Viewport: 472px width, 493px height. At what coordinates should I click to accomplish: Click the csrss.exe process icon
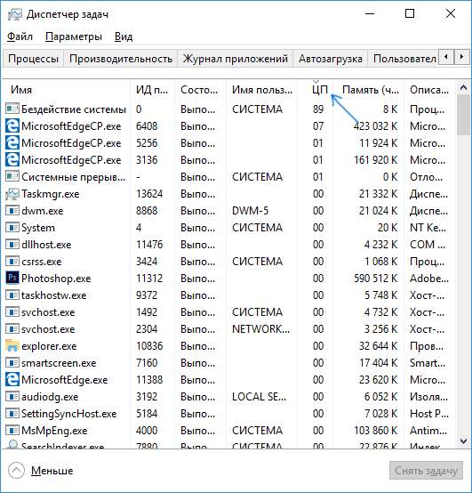coord(12,262)
